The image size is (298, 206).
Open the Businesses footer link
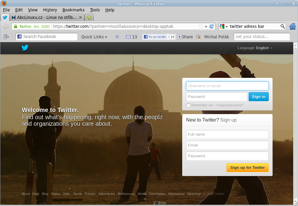126,194
